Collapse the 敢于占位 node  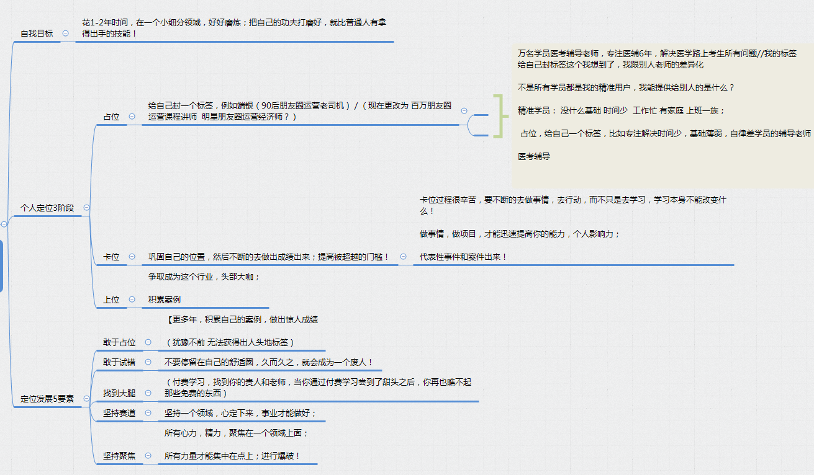coord(147,342)
